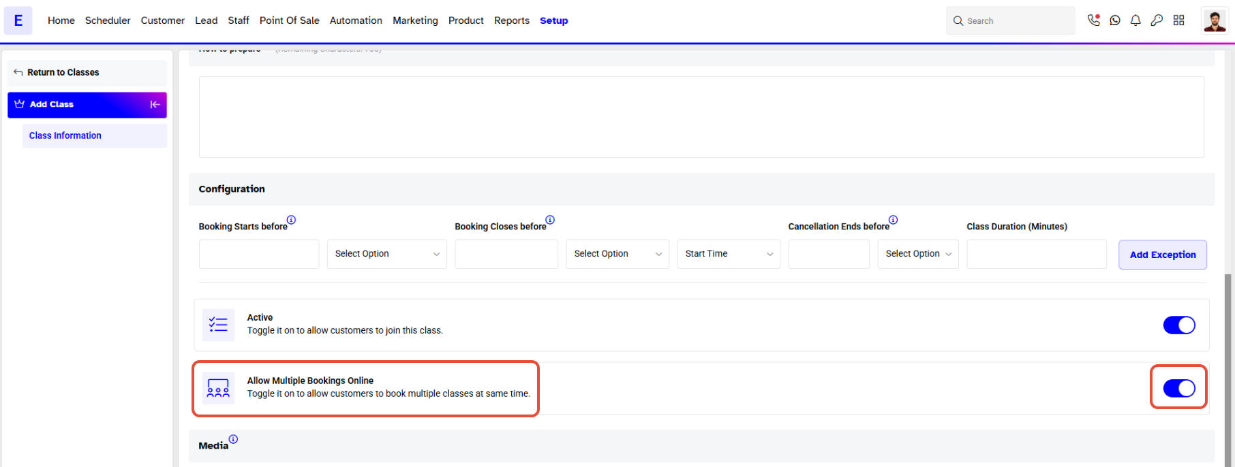Go to the Reports menu
The width and height of the screenshot is (1235, 467).
tap(512, 20)
